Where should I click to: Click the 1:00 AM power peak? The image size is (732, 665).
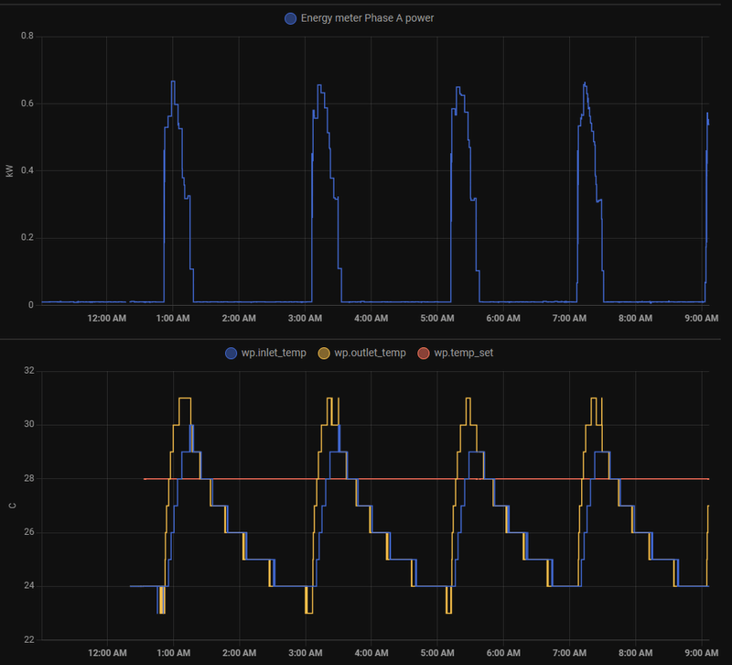click(173, 82)
